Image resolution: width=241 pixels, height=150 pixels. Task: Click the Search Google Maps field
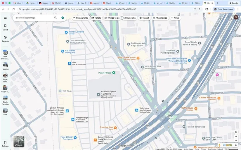[x=34, y=18]
